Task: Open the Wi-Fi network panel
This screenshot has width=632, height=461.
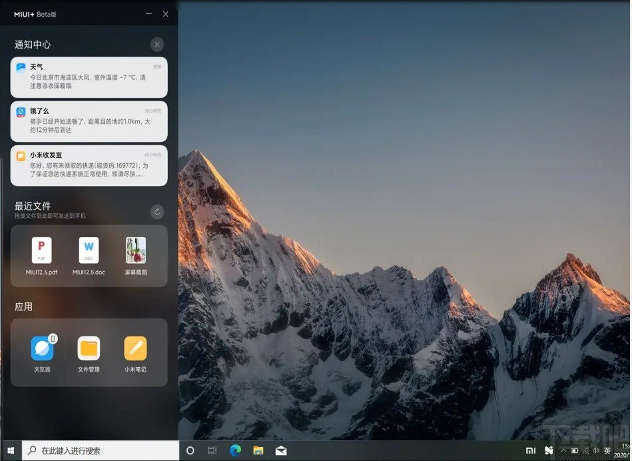Action: (585, 451)
